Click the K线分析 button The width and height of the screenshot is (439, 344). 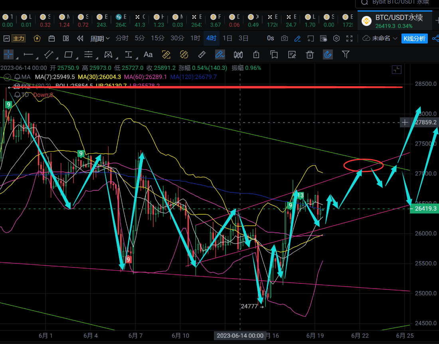415,38
